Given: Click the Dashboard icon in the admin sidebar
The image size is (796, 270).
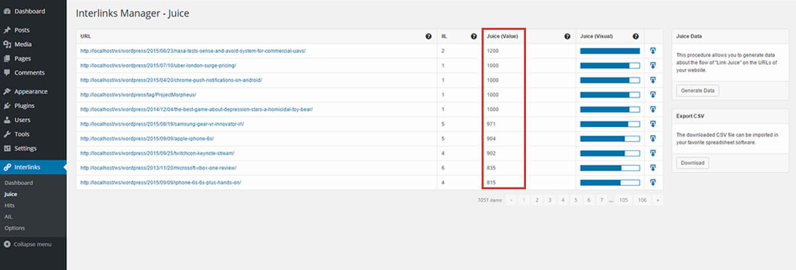Looking at the screenshot, I should coord(7,11).
